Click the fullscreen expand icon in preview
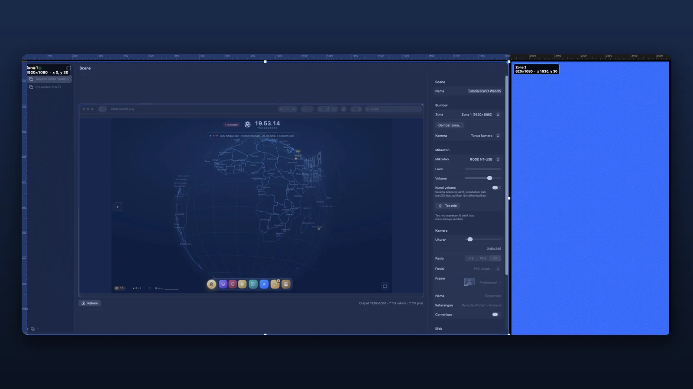This screenshot has width=693, height=389. [385, 286]
